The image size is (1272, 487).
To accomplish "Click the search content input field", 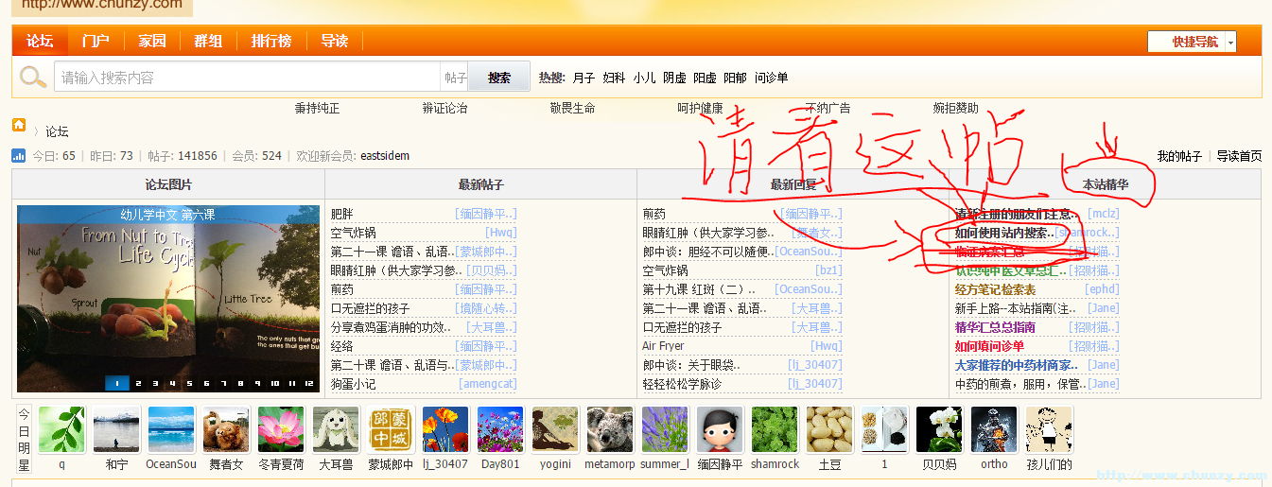I will pos(248,78).
